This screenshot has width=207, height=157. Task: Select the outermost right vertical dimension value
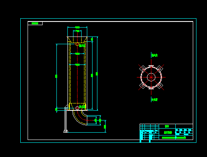pos(97,74)
